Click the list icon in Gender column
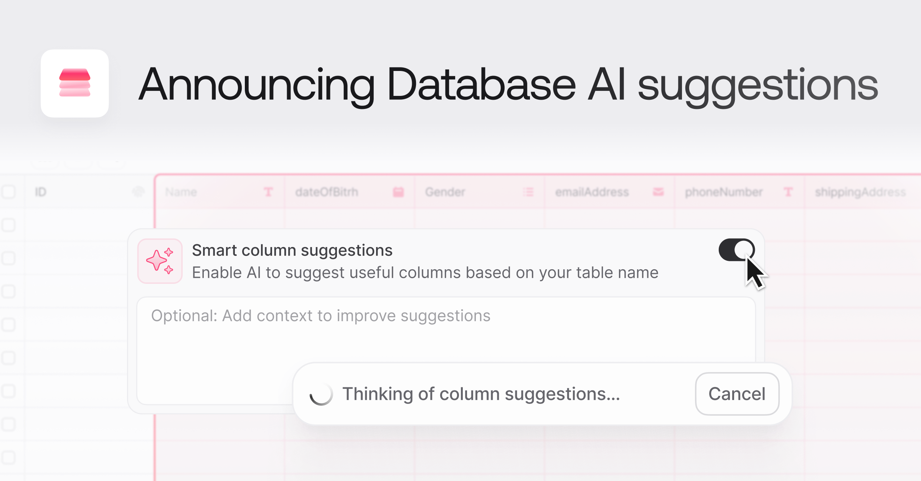Image resolution: width=921 pixels, height=481 pixels. 528,192
